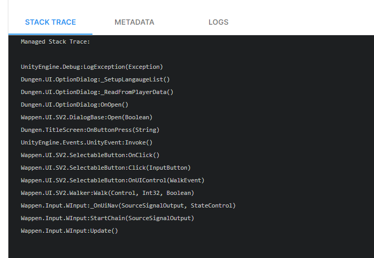Click the SelectableButton:OnUIControl(WalkEvent) frame
The width and height of the screenshot is (374, 258).
click(x=112, y=180)
